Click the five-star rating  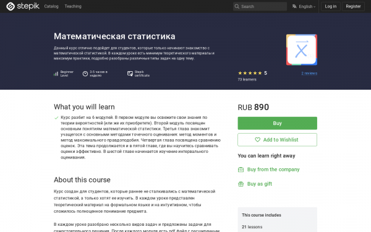pyautogui.click(x=250, y=73)
